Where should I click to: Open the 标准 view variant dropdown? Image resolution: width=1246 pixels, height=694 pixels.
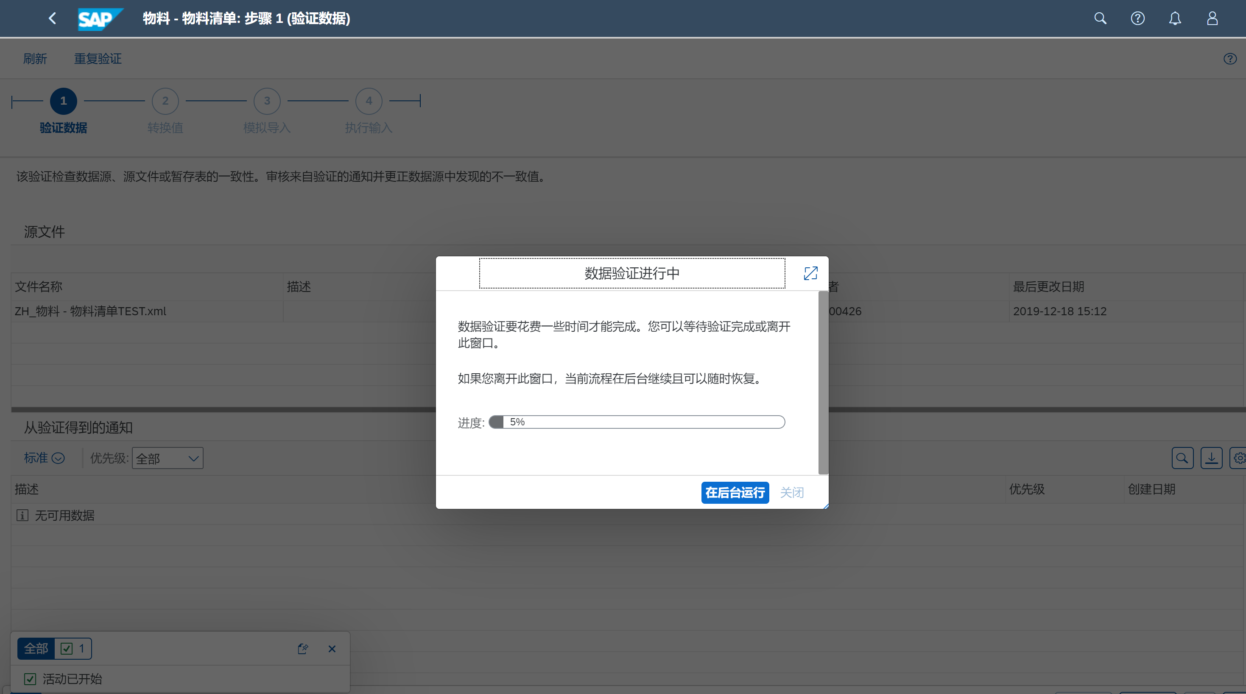tap(44, 458)
